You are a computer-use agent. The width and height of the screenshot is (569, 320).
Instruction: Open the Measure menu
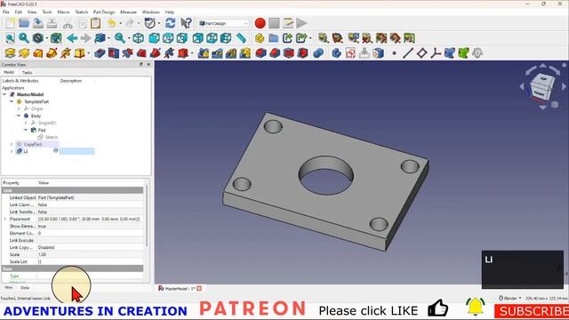click(128, 12)
